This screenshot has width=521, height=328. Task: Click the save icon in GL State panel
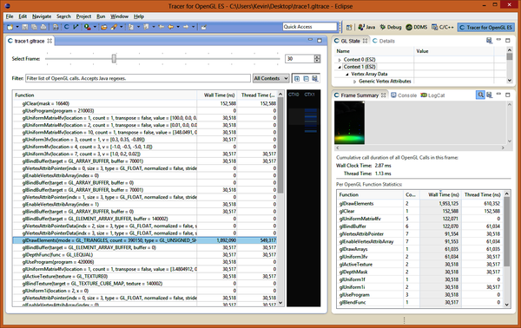click(489, 41)
